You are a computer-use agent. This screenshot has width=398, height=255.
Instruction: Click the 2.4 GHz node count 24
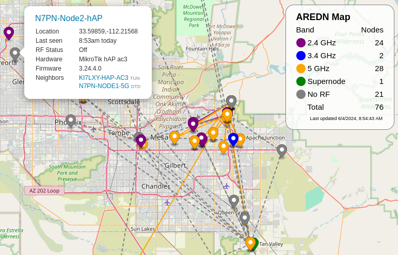click(x=379, y=43)
